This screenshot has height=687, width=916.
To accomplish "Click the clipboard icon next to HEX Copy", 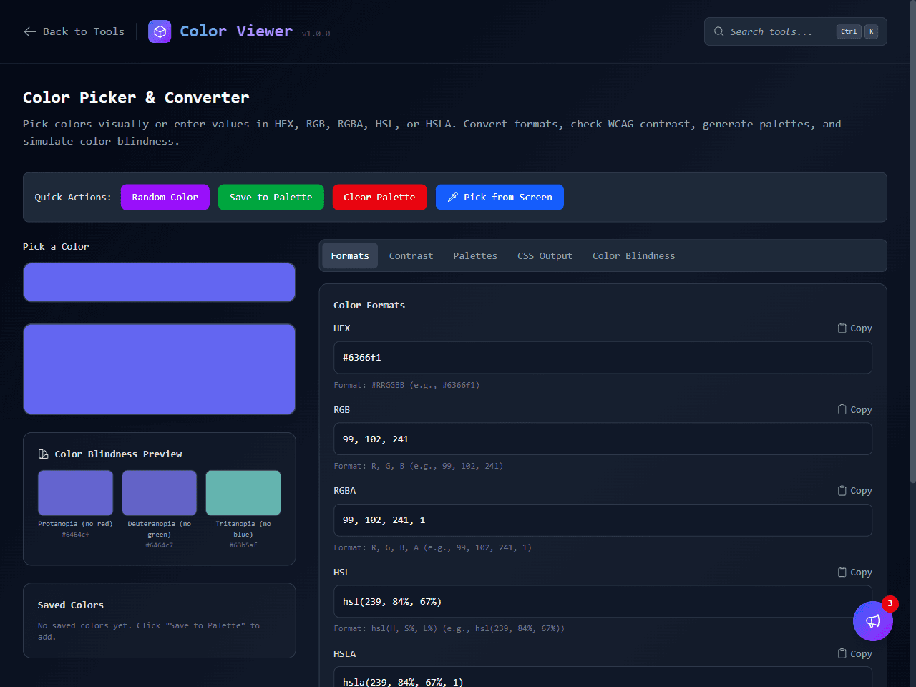I will (x=842, y=328).
